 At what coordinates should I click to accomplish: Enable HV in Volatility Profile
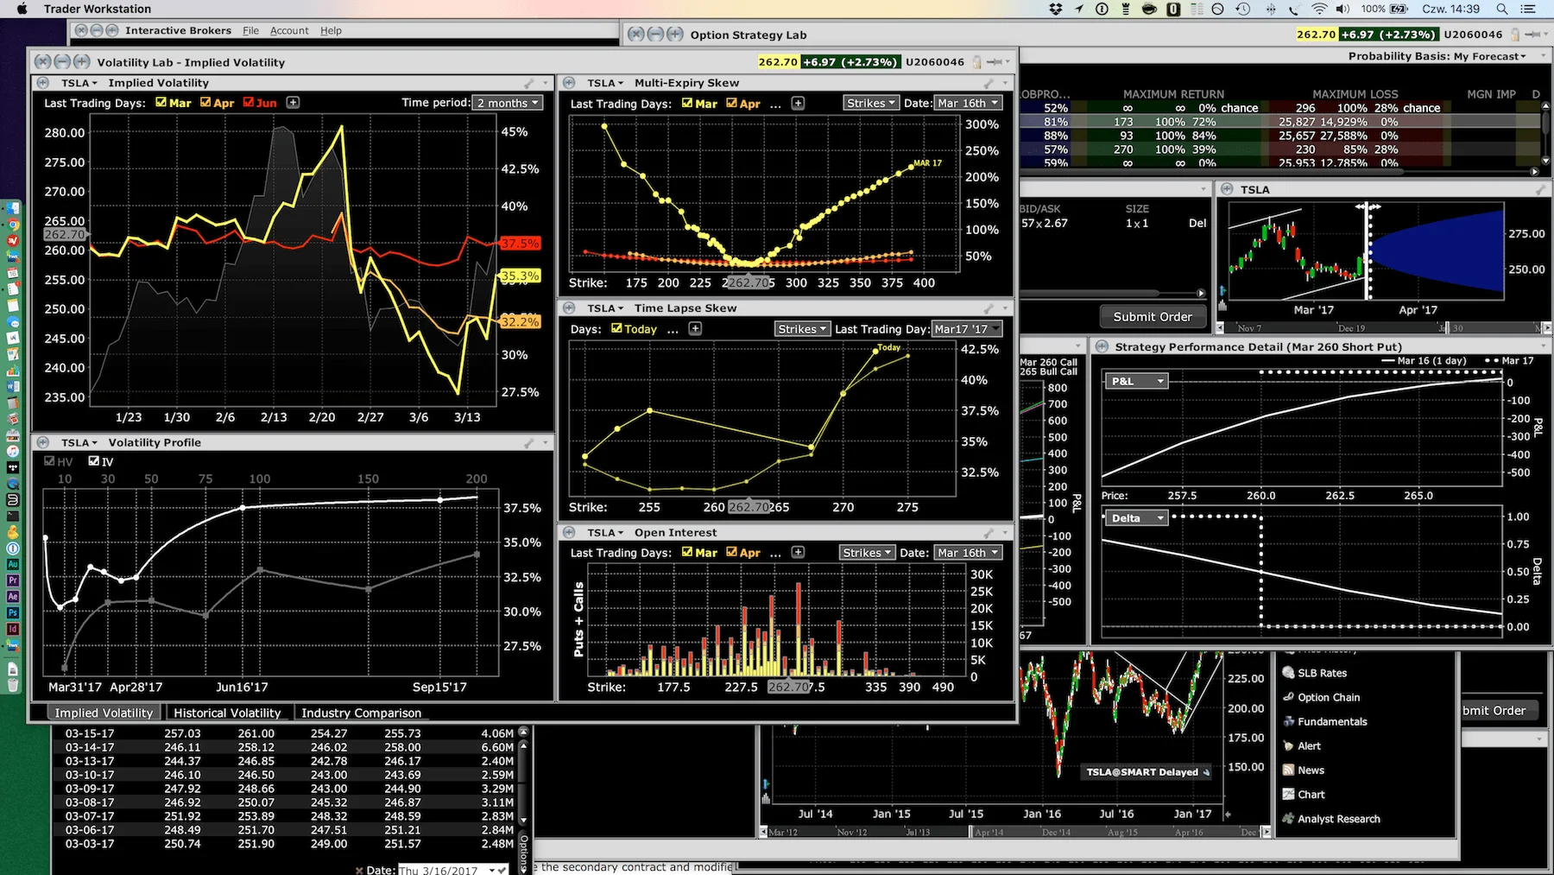tap(49, 461)
